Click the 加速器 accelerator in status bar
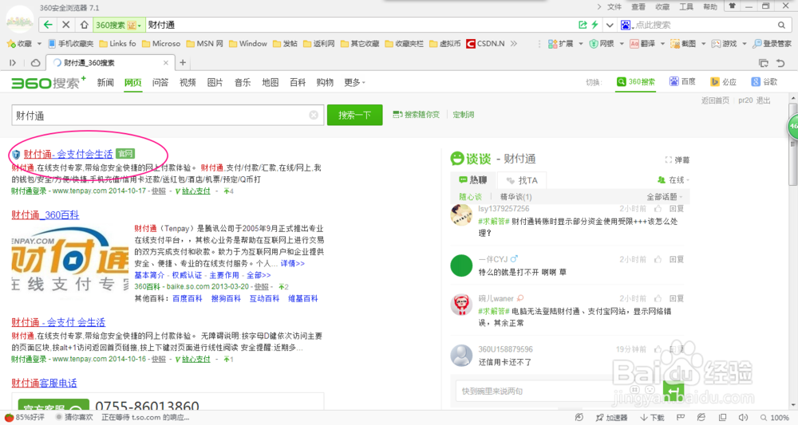 [x=612, y=417]
